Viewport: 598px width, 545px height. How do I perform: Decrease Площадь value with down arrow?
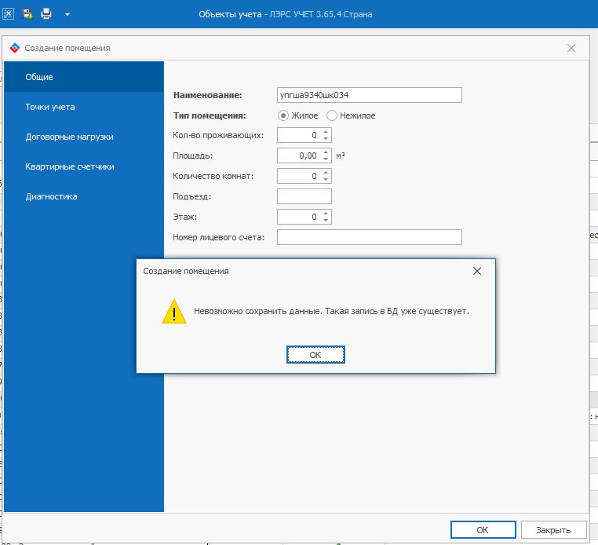pos(326,159)
